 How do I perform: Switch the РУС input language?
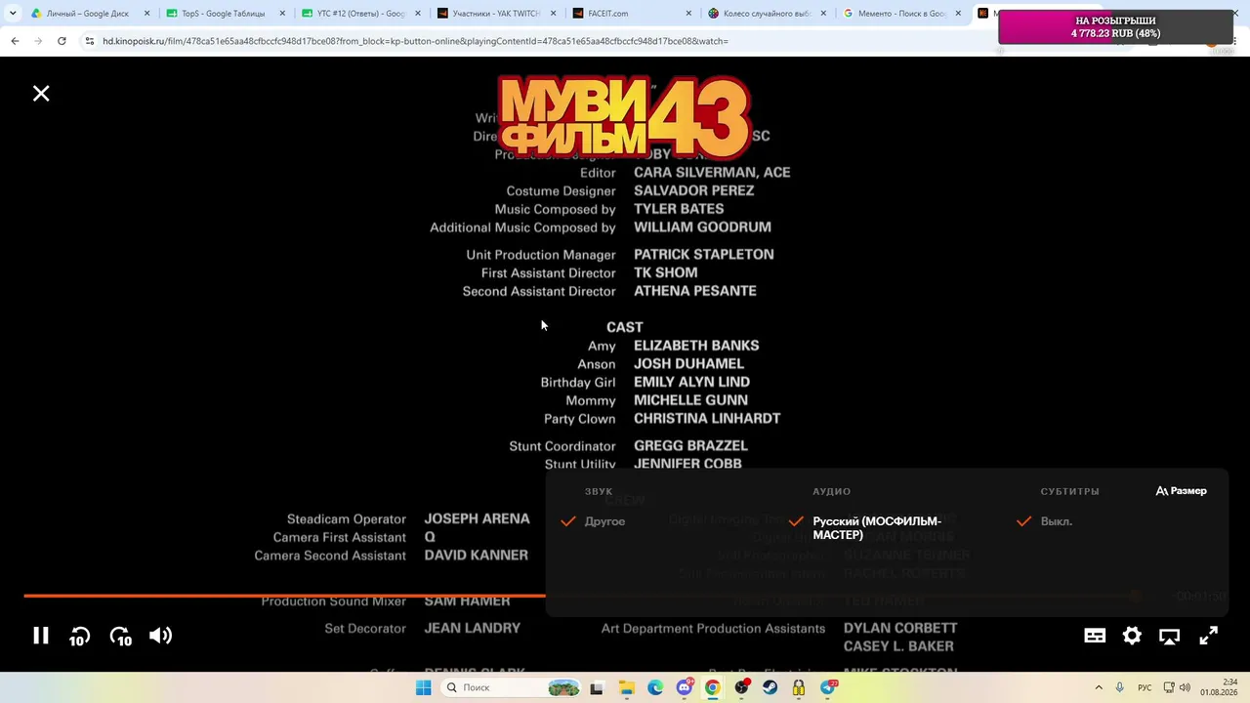pyautogui.click(x=1145, y=688)
